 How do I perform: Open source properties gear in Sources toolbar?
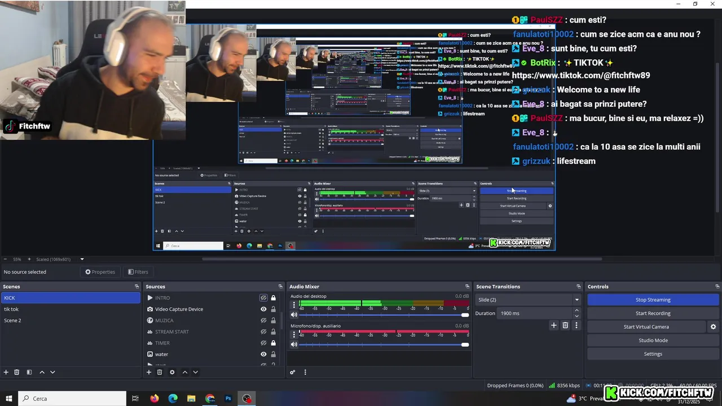pos(172,372)
